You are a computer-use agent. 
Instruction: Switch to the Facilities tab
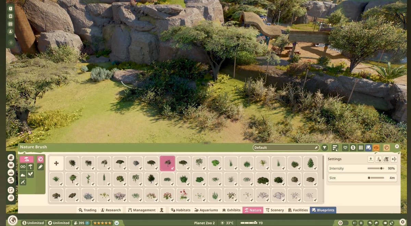(298, 210)
